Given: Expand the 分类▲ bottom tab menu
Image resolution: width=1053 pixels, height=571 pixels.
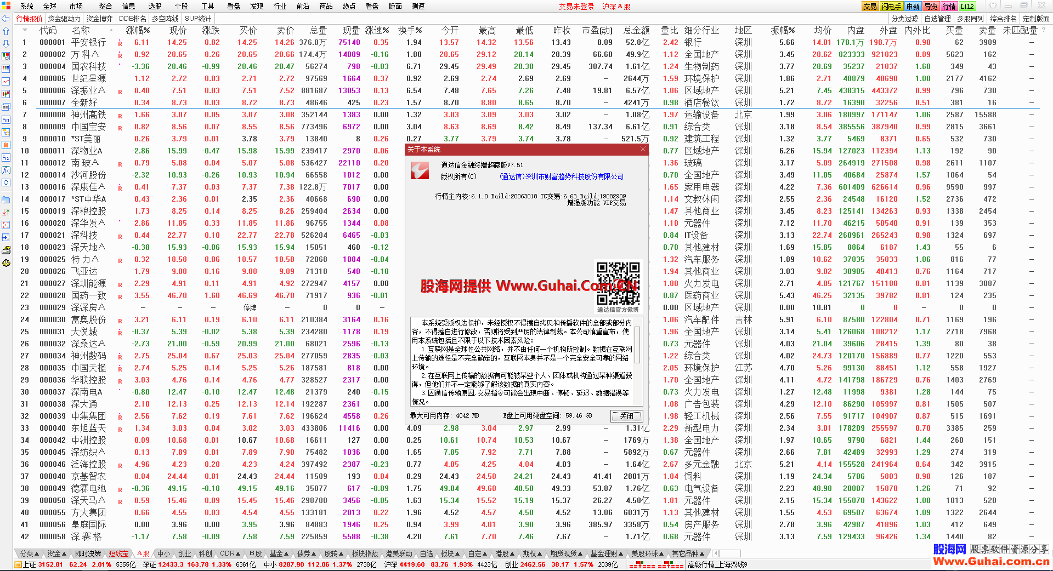Looking at the screenshot, I should [x=30, y=553].
